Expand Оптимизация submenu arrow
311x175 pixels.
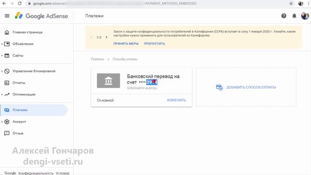point(2,94)
